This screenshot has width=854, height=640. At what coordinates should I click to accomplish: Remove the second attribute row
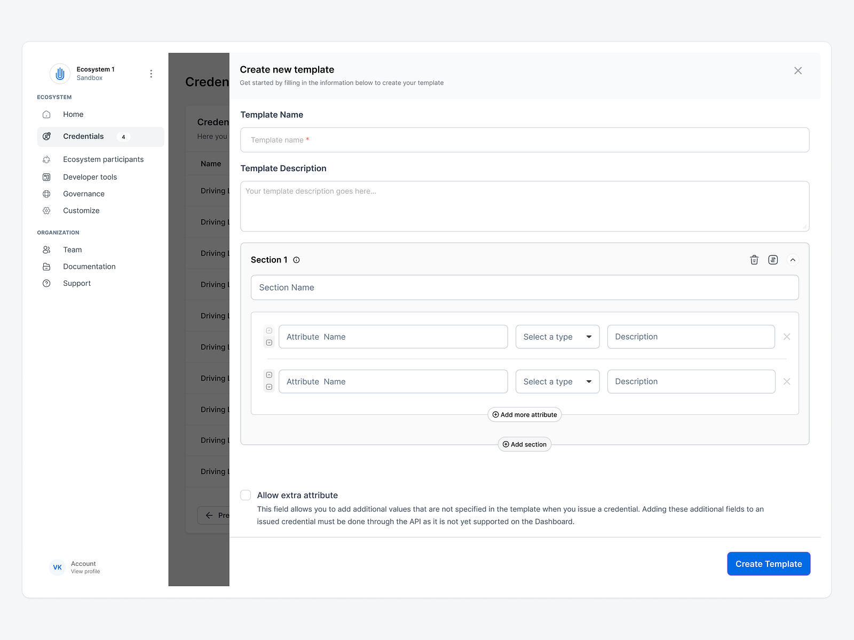[786, 381]
